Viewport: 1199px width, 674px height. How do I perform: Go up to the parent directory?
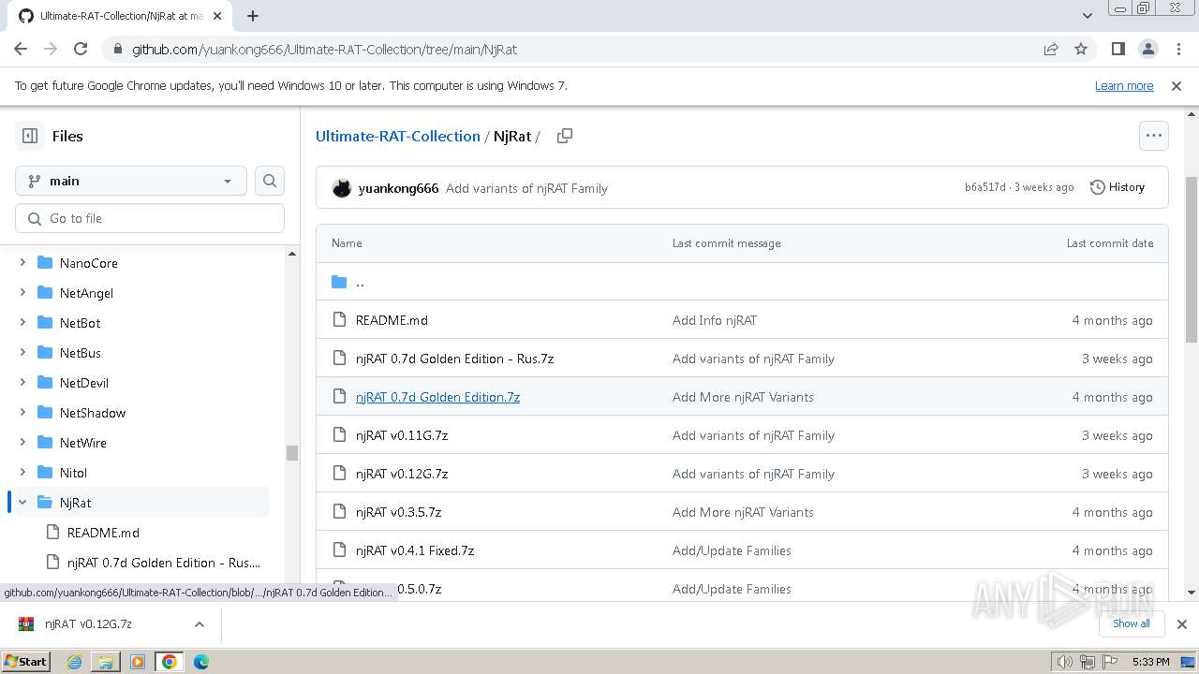(x=360, y=282)
